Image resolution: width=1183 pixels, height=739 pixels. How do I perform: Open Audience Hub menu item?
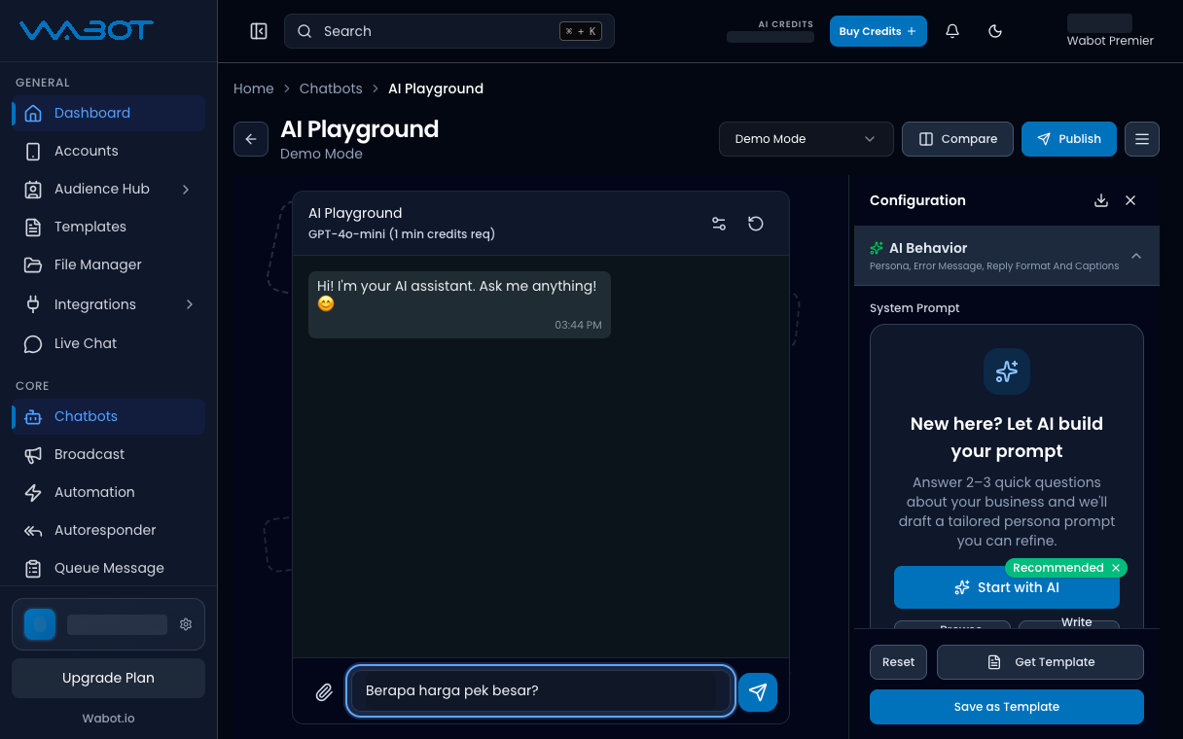[108, 189]
